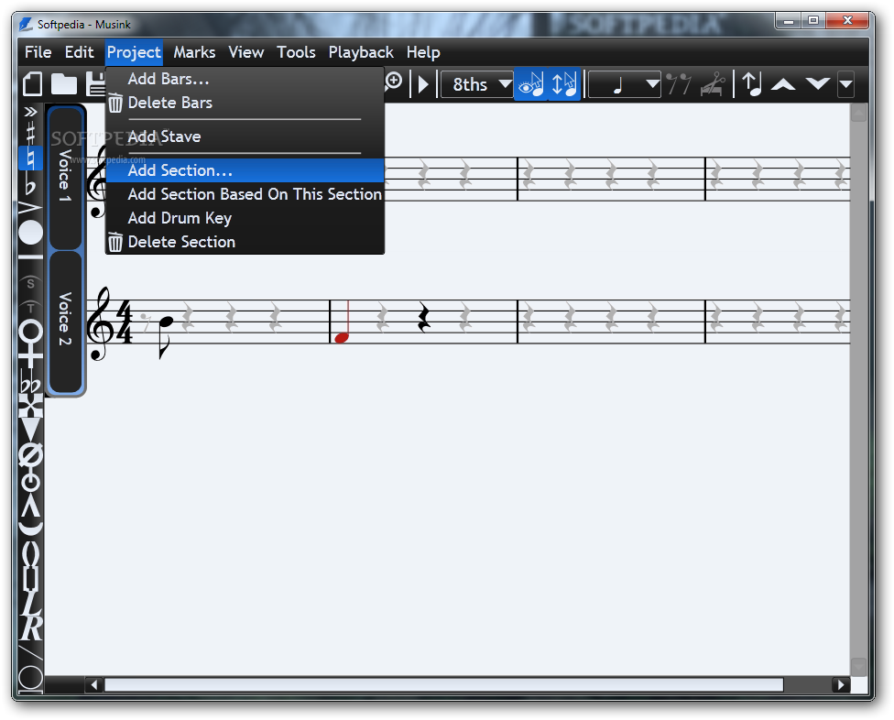Choose Delete Bars menu entry

point(245,103)
